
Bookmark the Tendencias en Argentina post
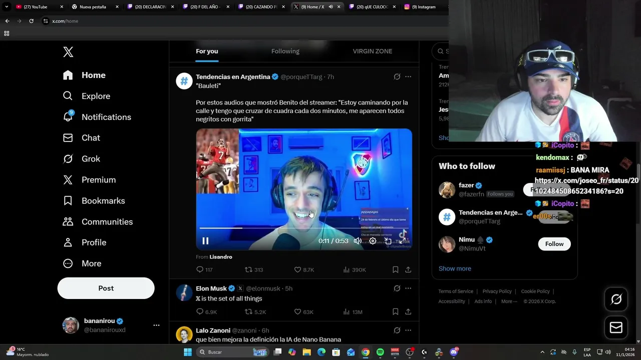tap(395, 269)
